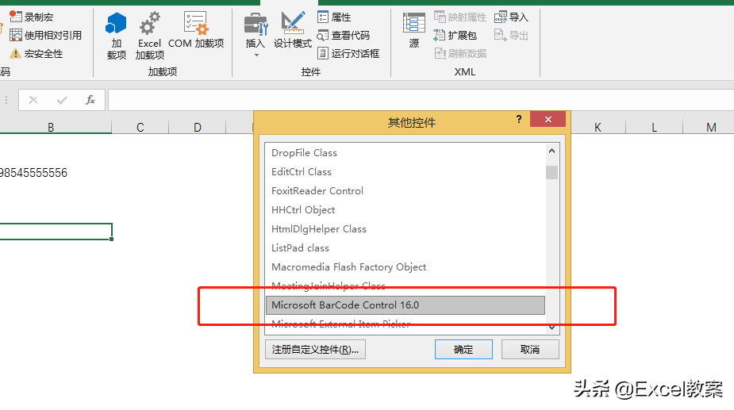Click the XML Import (导入) button
This screenshot has width=734, height=410.
pos(511,17)
